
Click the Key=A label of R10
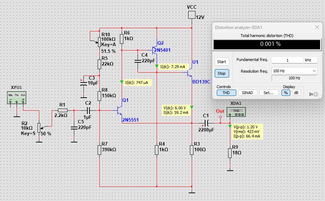pyautogui.click(x=109, y=45)
